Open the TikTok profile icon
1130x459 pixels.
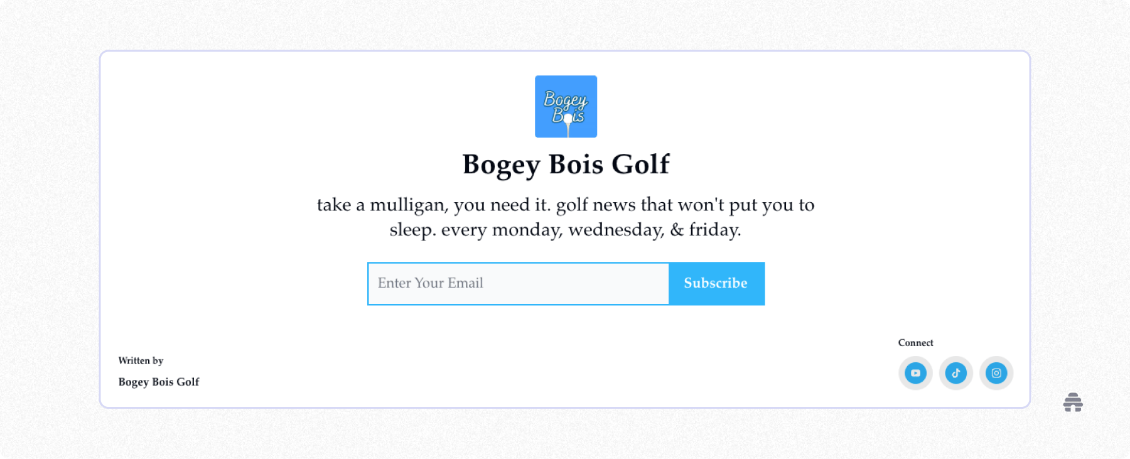(955, 373)
